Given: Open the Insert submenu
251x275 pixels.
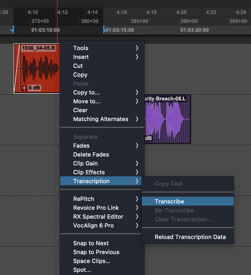Looking at the screenshot, I should 102,57.
